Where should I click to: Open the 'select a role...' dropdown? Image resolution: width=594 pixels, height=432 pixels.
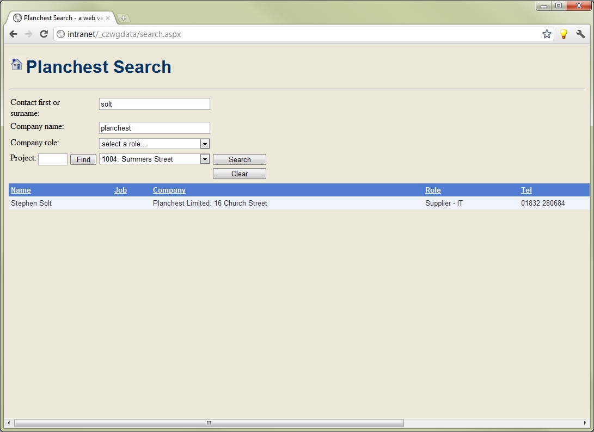pyautogui.click(x=155, y=144)
